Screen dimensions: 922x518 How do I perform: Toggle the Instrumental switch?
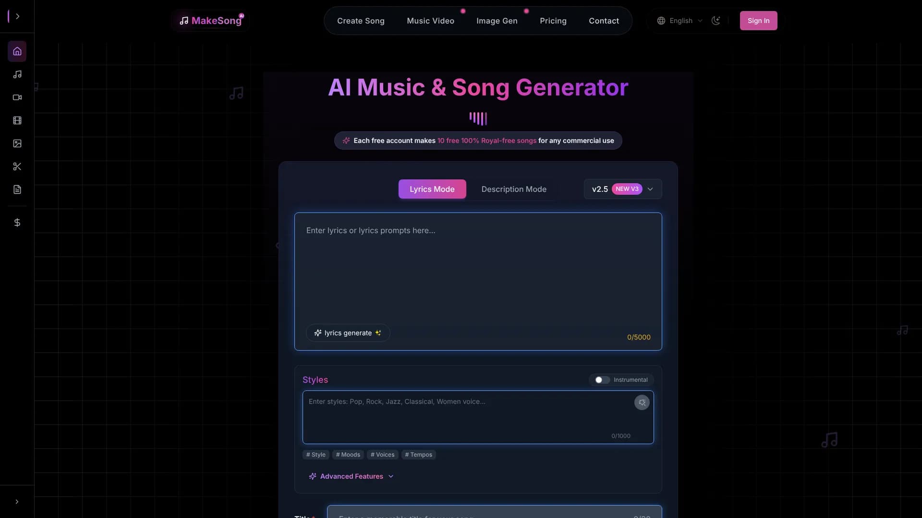coord(602,380)
